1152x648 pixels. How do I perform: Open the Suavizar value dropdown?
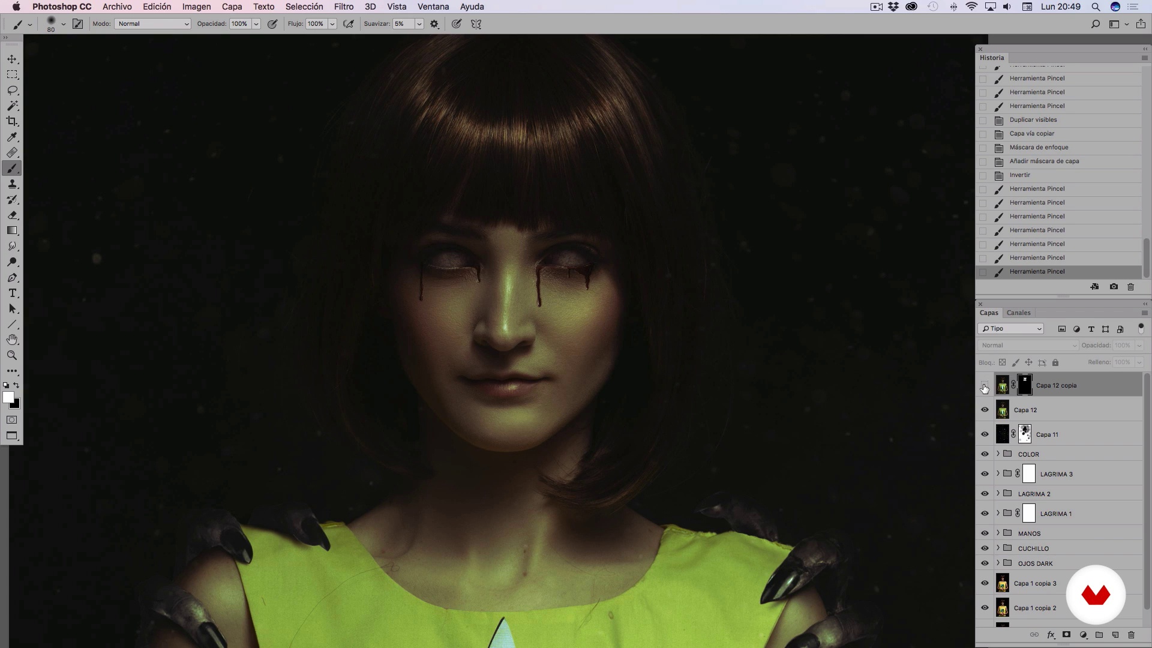[x=419, y=24]
